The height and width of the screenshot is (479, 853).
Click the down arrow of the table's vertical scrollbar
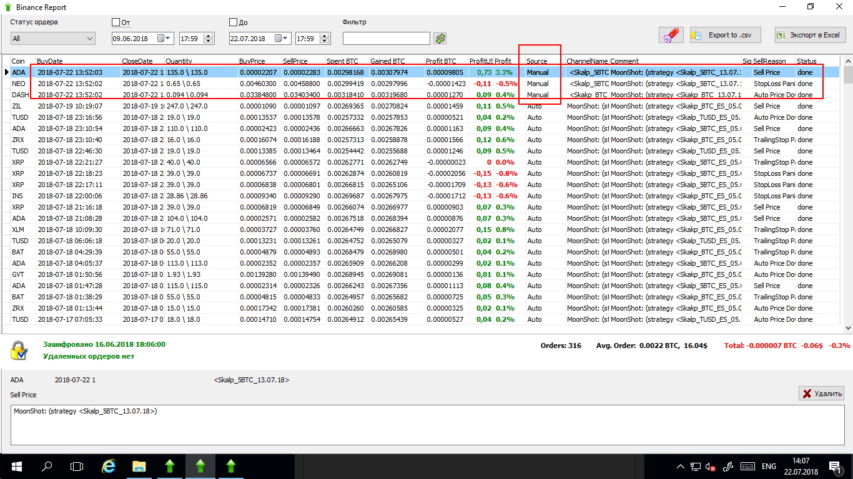tap(848, 328)
